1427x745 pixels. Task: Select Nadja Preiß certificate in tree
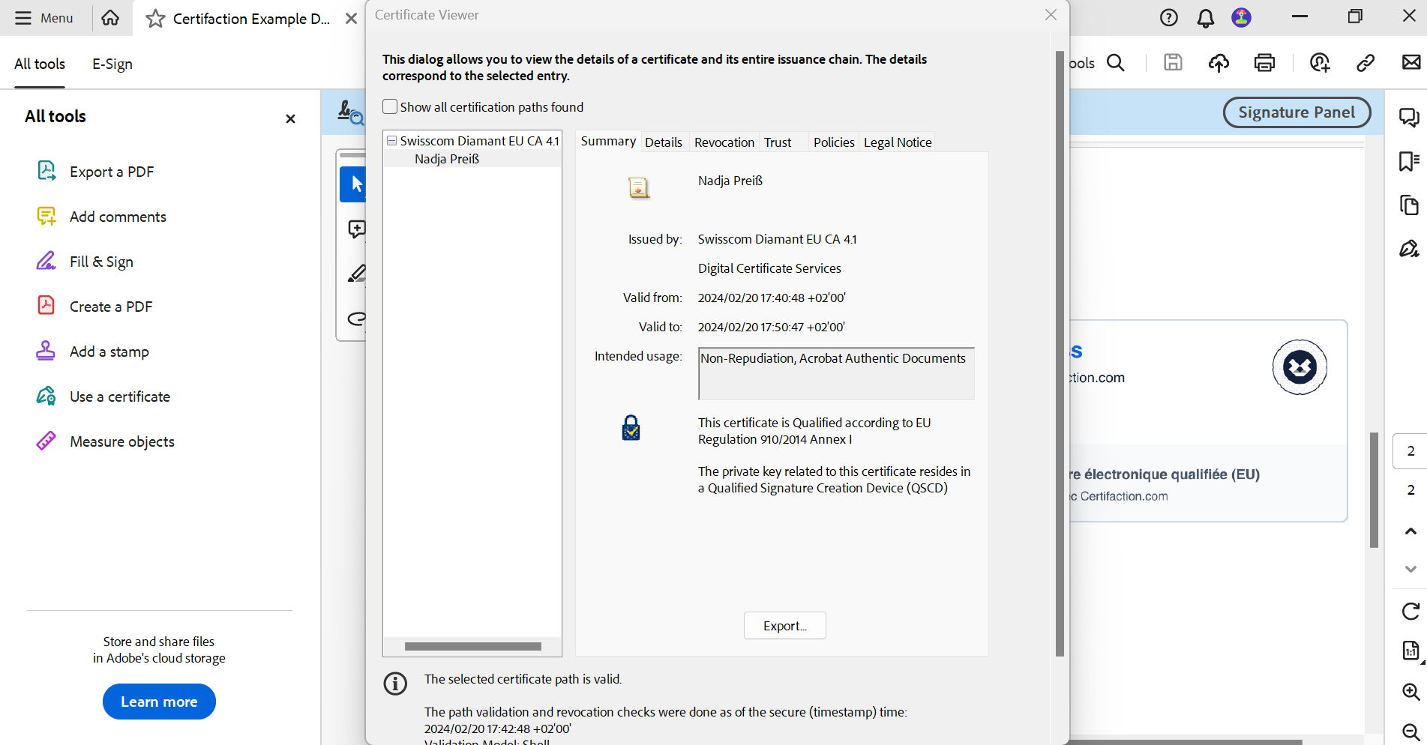point(447,158)
